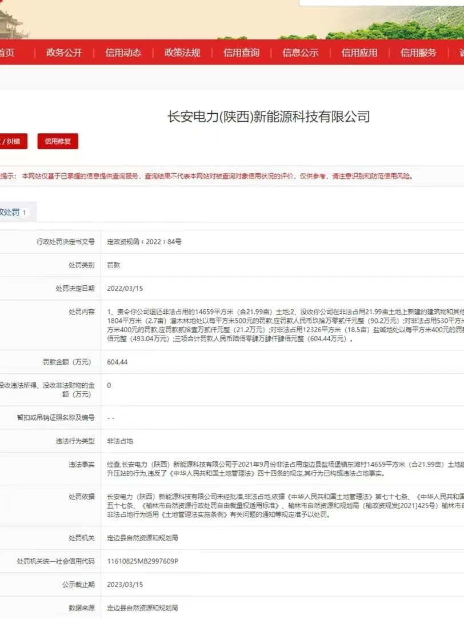
Task: Open 信用应用 navigation item
Action: 359,53
